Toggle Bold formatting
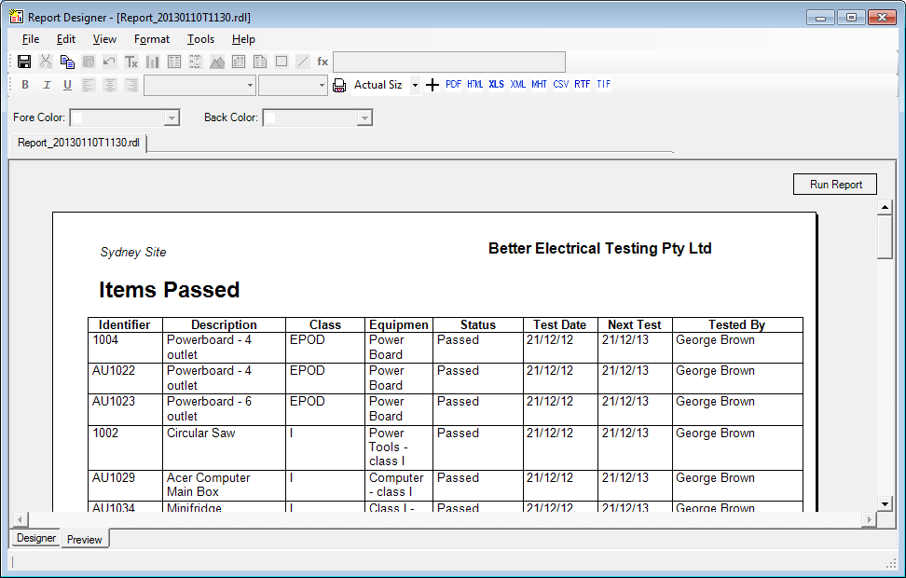The image size is (906, 578). pos(25,85)
